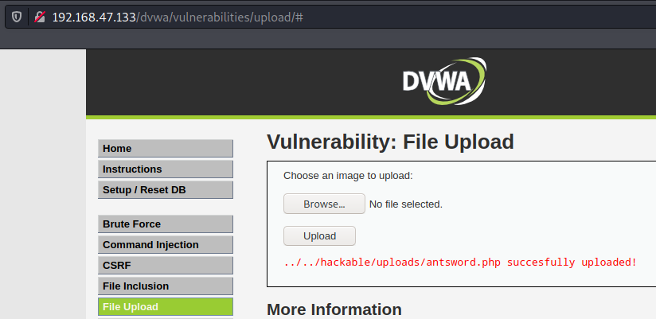
Task: Click the 'More Information' heading
Action: 334,309
